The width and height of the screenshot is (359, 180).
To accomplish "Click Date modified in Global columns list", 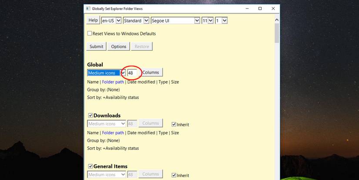I will point(141,82).
